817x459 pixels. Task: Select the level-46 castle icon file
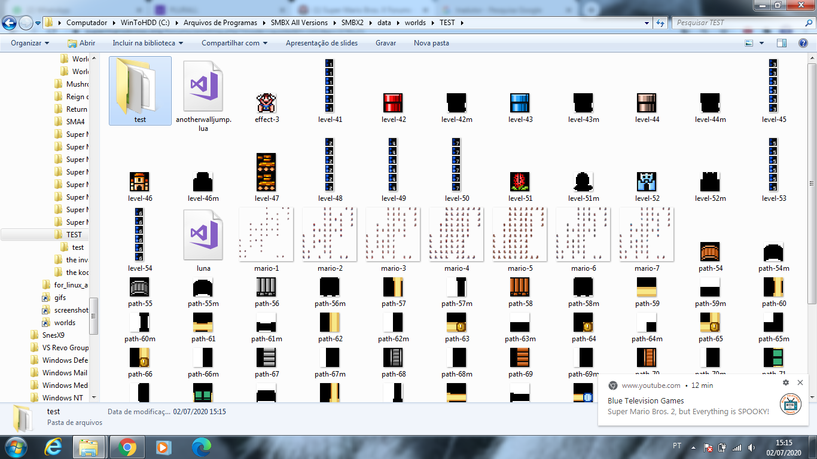[x=139, y=182]
